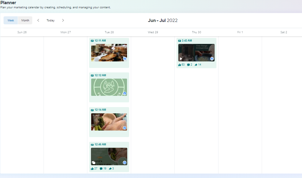Click post type icon beside 12:11 AM
The width and height of the screenshot is (302, 178).
92,41
